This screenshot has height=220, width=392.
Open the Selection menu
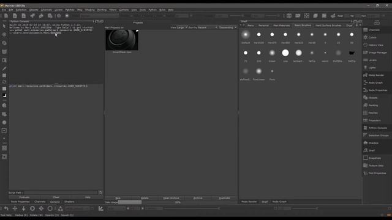pyautogui.click(x=21, y=10)
